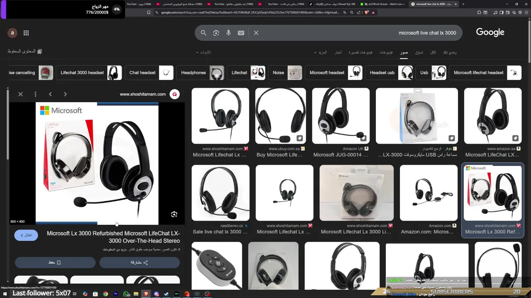
Task: Select the Noise filter chip
Action: click(x=285, y=72)
